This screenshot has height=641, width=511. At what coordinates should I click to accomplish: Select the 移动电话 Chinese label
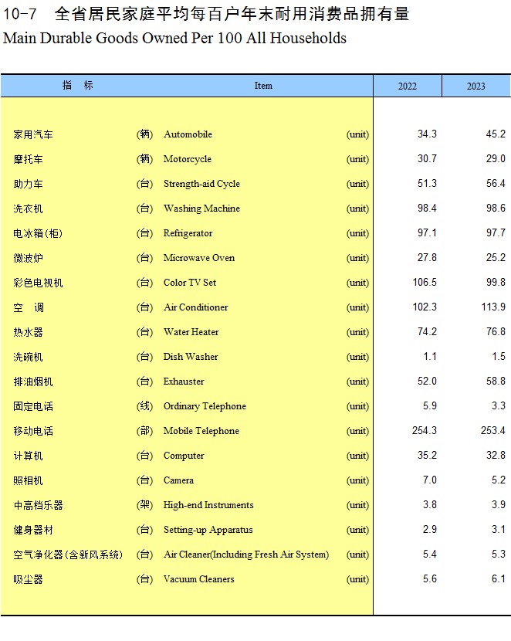(33, 431)
